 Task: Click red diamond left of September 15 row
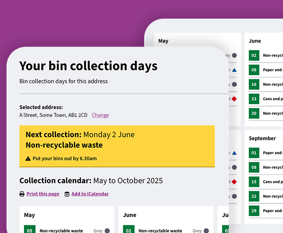click(234, 182)
